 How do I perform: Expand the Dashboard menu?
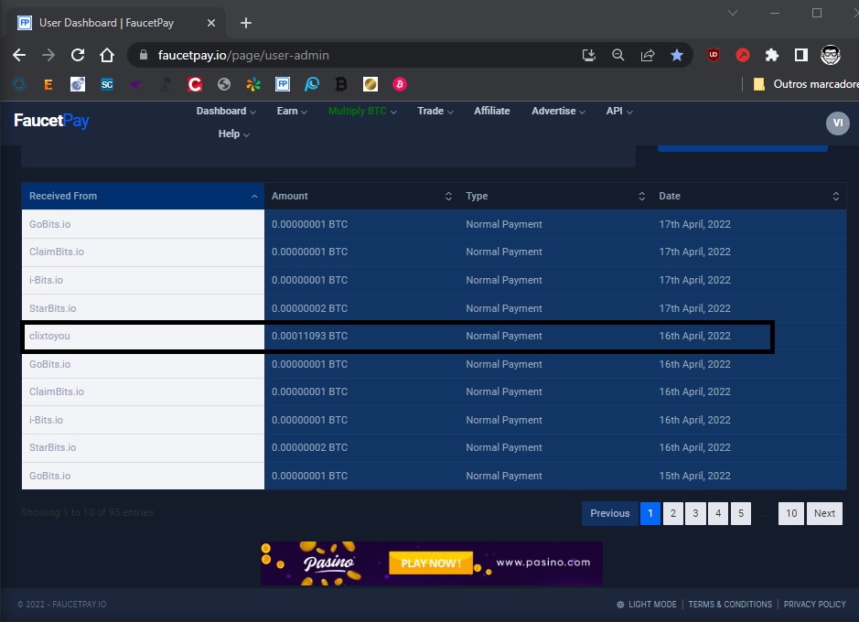[226, 112]
